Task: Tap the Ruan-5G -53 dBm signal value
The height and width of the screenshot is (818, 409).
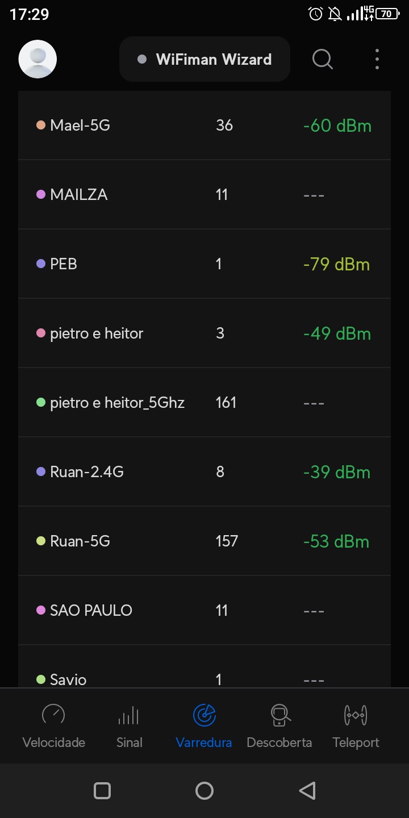Action: (x=336, y=541)
